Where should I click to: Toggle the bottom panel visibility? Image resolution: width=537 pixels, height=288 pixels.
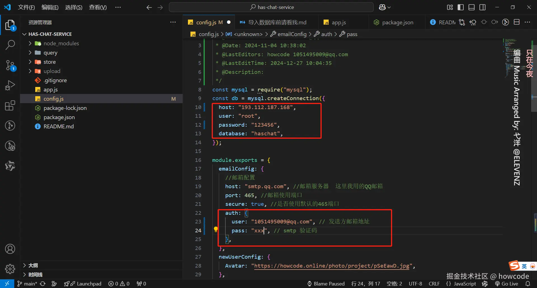tap(472, 7)
